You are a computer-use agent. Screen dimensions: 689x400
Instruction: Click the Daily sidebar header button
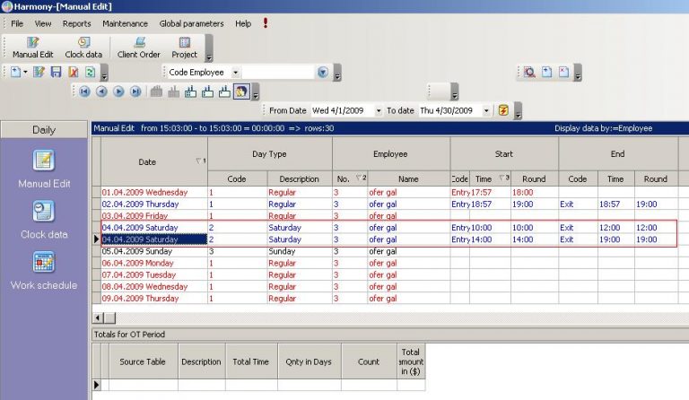pos(44,130)
